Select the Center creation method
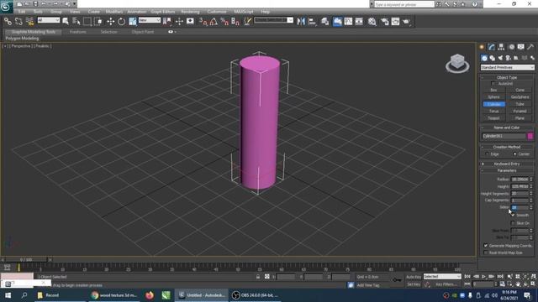The height and width of the screenshot is (302, 538). [x=514, y=154]
